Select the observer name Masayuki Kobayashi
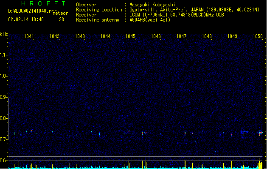 [x=152, y=5]
